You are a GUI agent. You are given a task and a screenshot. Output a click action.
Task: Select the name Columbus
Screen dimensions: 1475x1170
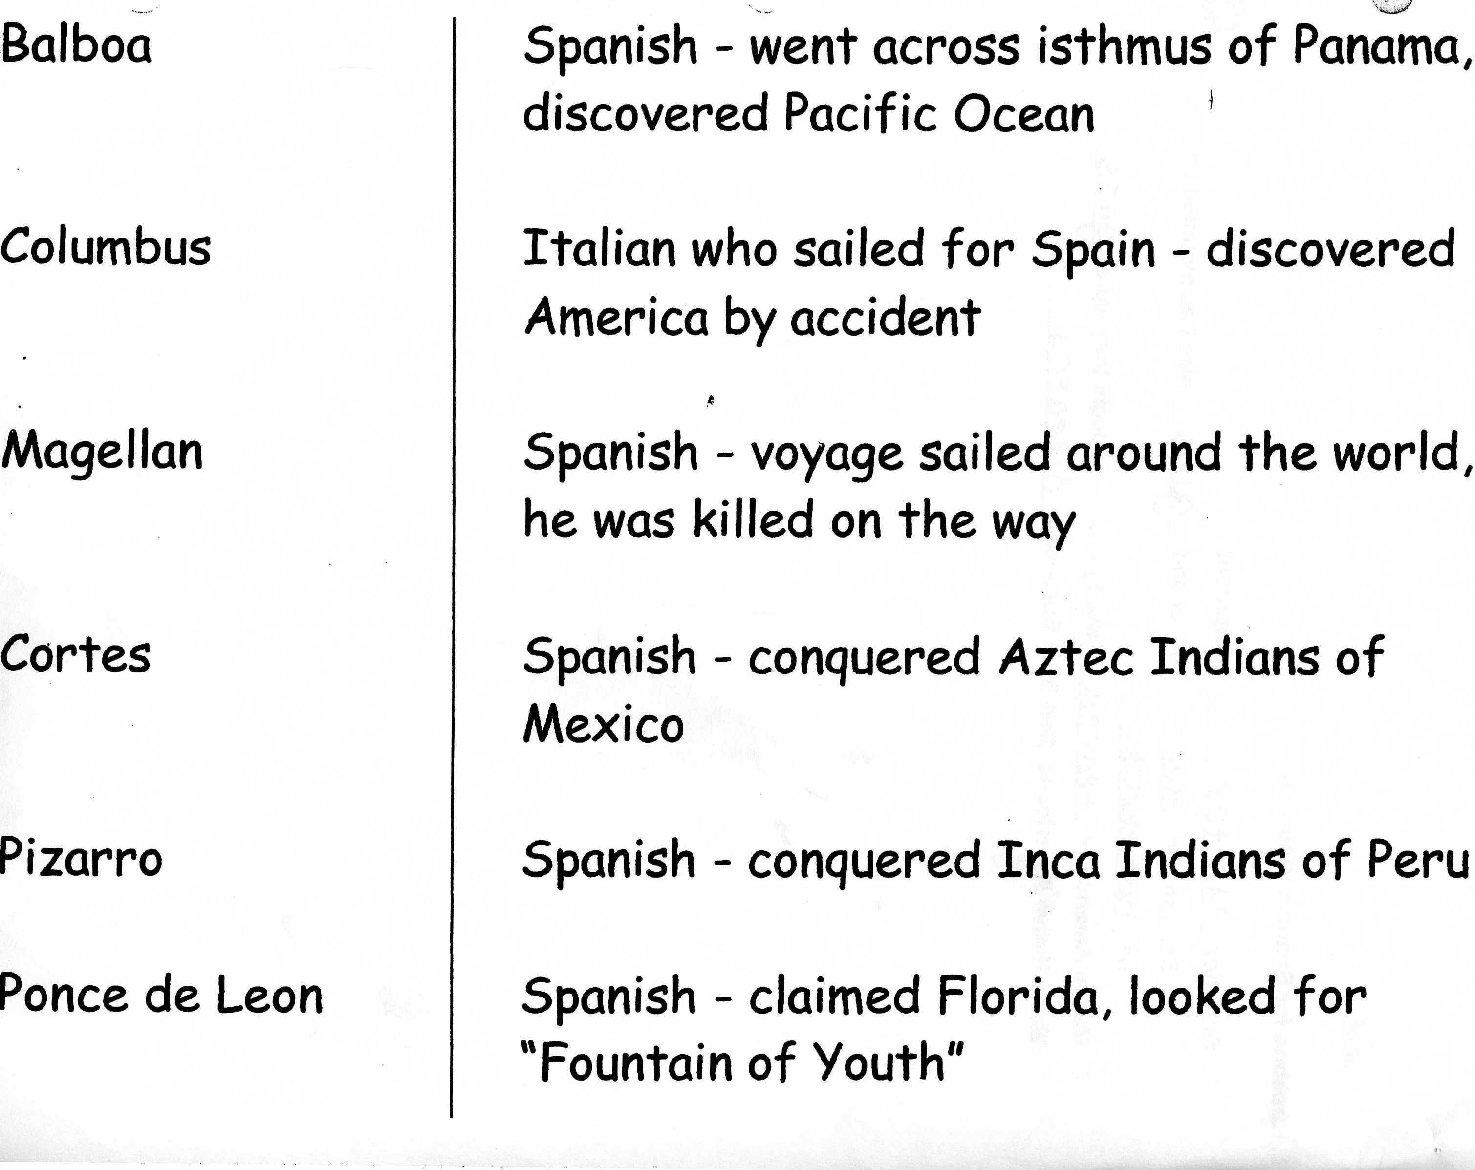[106, 247]
